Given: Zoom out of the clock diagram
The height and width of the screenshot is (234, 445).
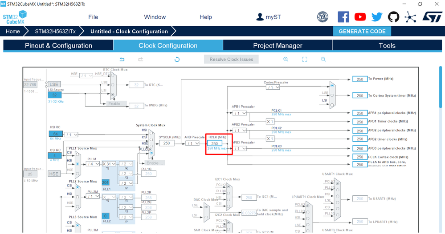Looking at the screenshot, I should [323, 59].
